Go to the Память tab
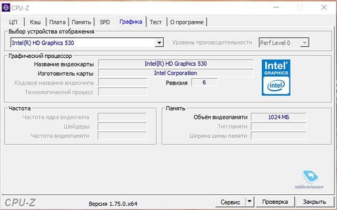The height and width of the screenshot is (210, 337). 81,22
